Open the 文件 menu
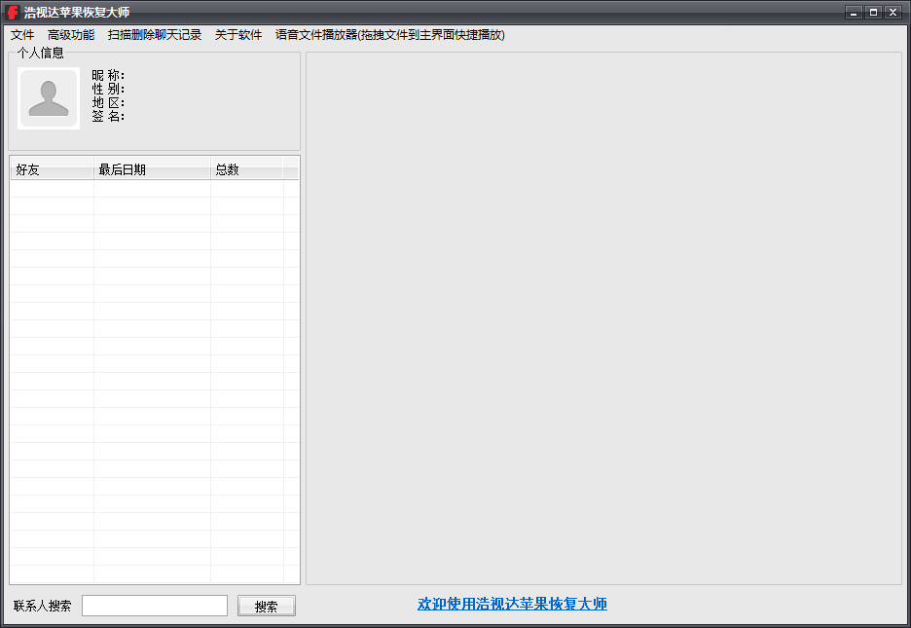 22,35
